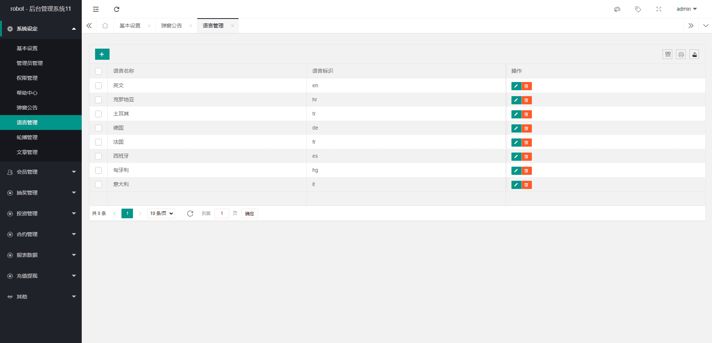Open 轮播管理 in the sidebar

point(27,137)
